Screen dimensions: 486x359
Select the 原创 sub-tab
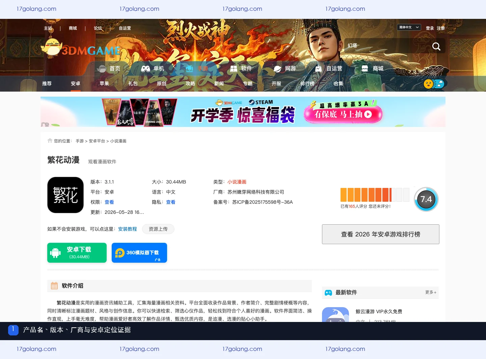pos(162,84)
